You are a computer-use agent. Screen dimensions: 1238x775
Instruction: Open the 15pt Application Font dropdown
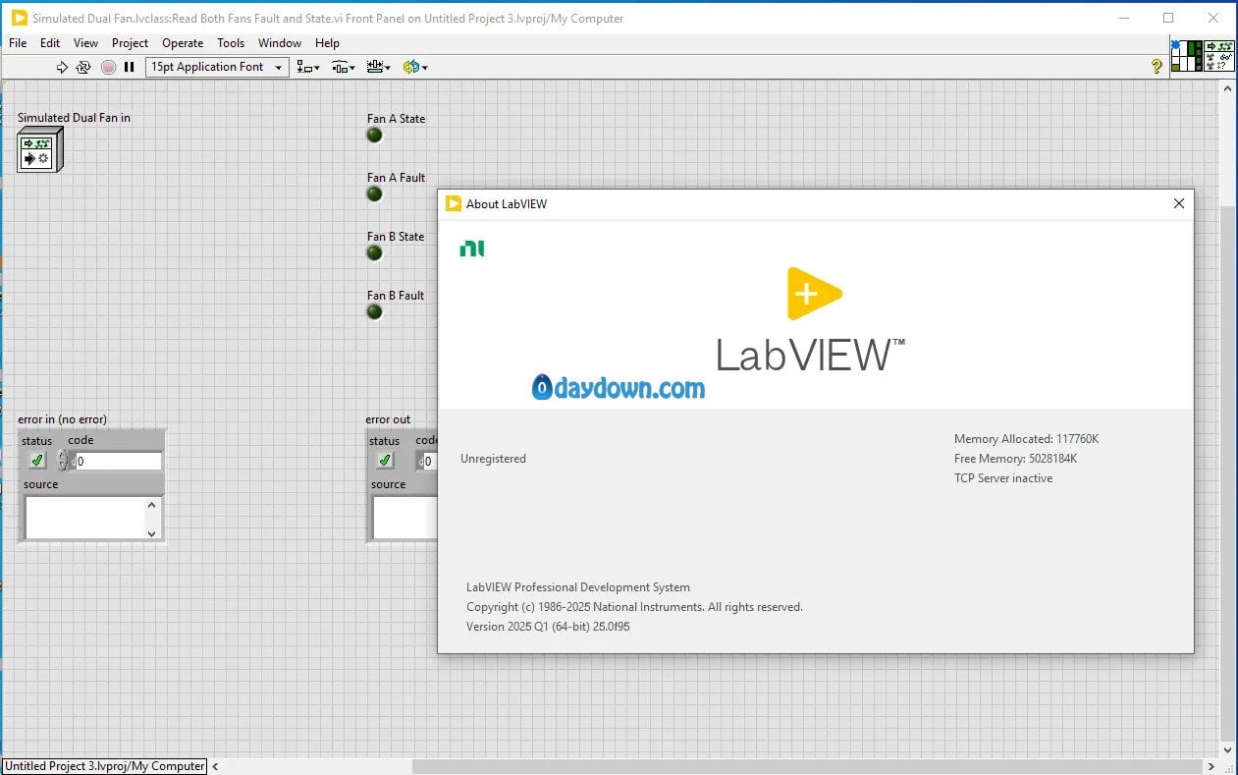[216, 67]
